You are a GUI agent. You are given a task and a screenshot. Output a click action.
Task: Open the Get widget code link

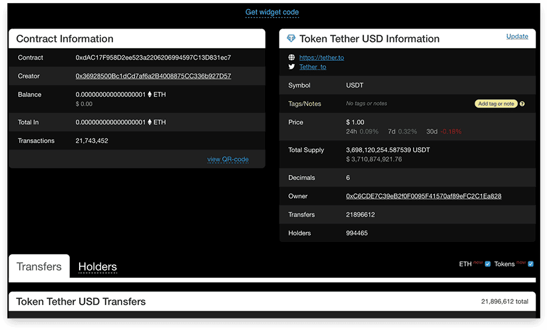[x=272, y=12]
